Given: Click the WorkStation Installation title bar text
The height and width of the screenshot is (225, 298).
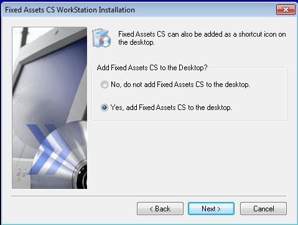Looking at the screenshot, I should tap(70, 10).
